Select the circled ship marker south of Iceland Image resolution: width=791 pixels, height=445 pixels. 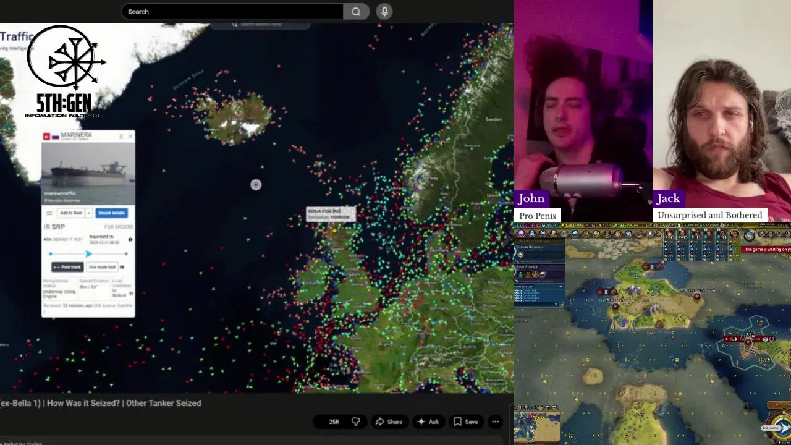coord(256,185)
